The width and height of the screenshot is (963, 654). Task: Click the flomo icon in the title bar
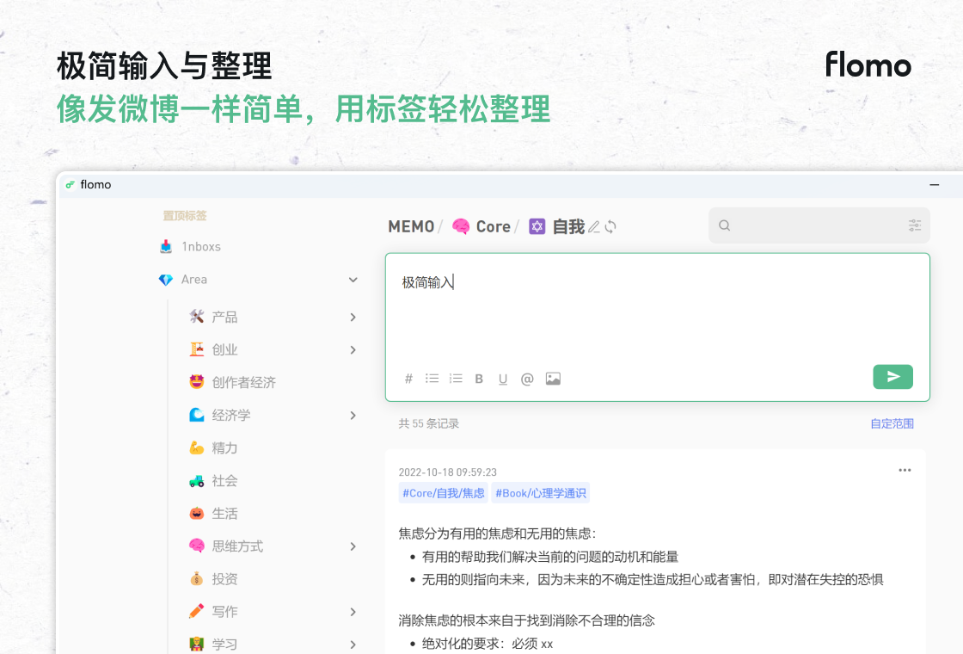pos(70,184)
